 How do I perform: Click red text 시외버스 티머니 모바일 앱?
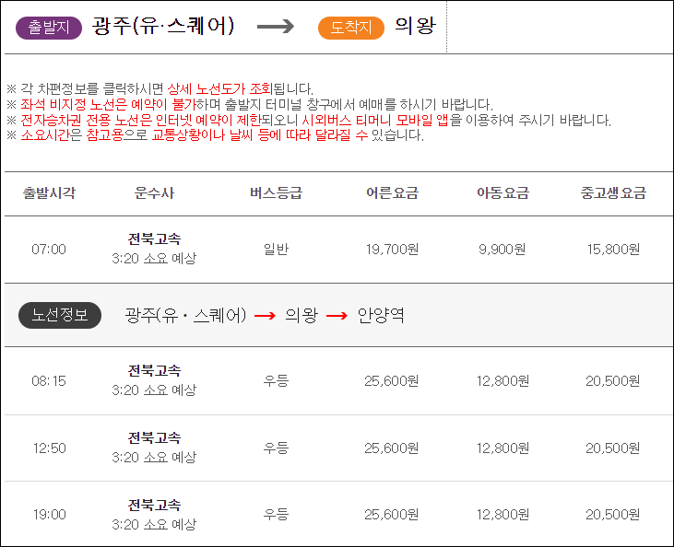pos(375,120)
